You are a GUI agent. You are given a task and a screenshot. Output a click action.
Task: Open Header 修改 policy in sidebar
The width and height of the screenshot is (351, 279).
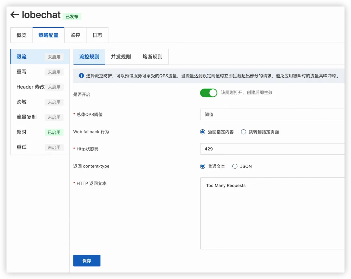(x=40, y=87)
